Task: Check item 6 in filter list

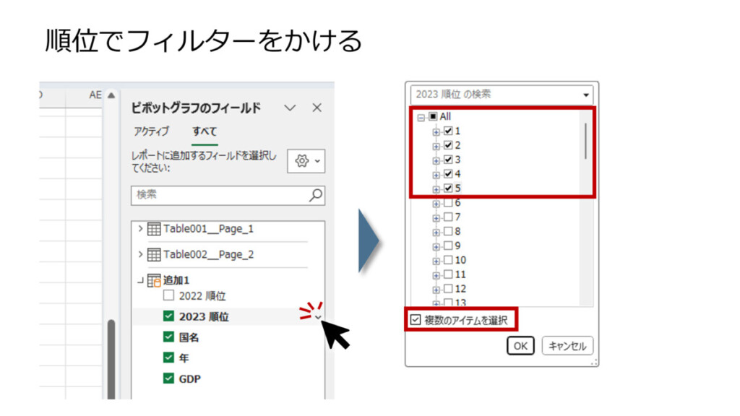Action: tap(448, 203)
